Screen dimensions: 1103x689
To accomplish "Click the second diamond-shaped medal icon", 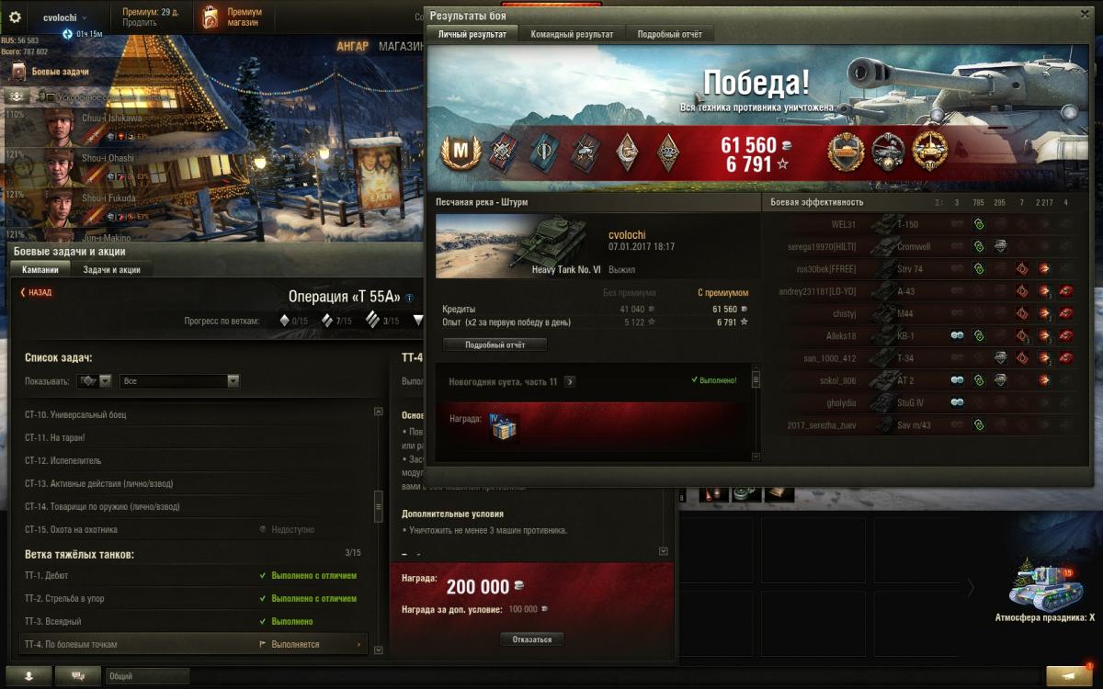I will click(669, 152).
